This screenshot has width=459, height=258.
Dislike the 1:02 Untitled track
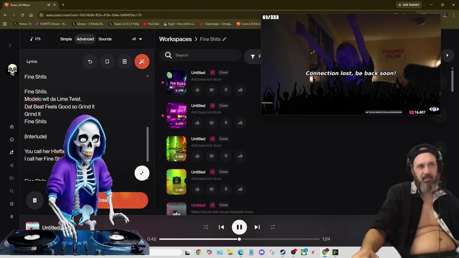click(x=212, y=189)
